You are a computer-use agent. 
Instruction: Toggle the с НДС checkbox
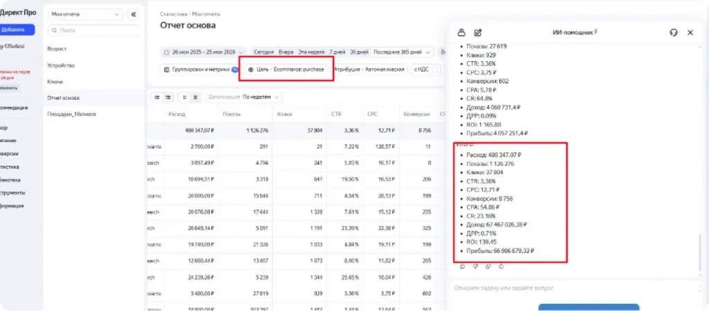(x=434, y=70)
